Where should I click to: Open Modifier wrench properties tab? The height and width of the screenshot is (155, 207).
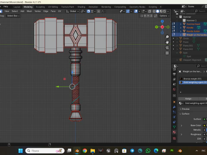(x=174, y=107)
